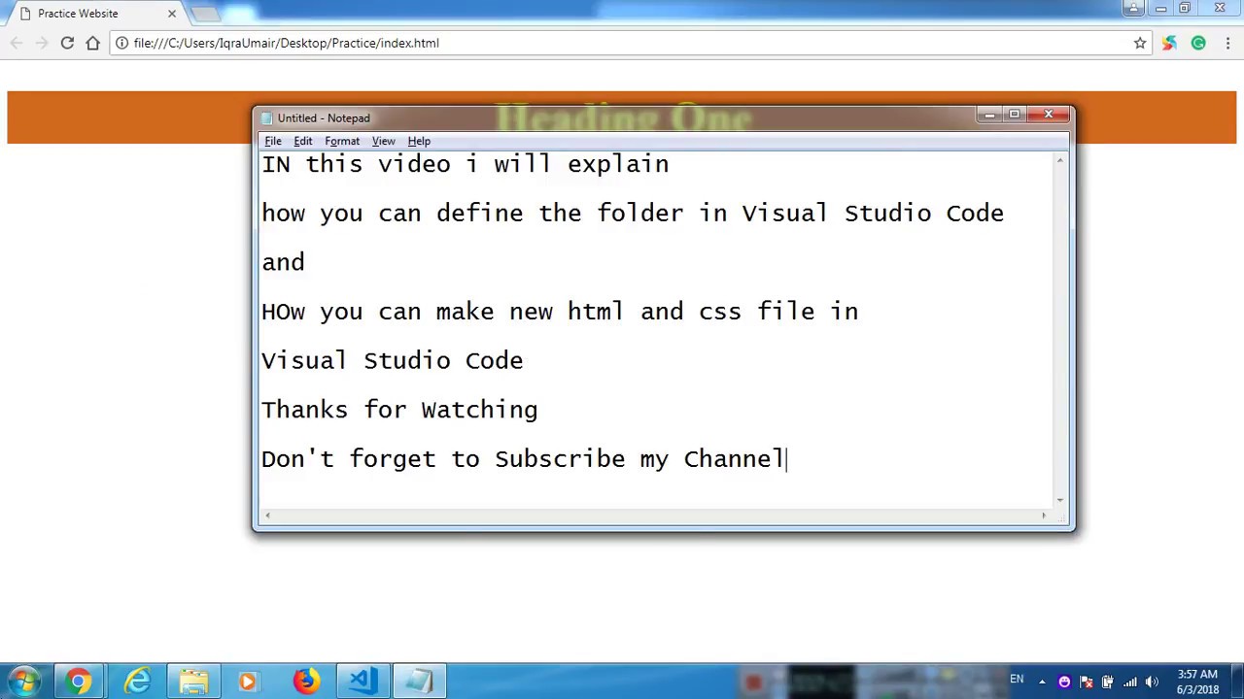The height and width of the screenshot is (699, 1244).
Task: Open the Windows Start menu
Action: point(23,682)
